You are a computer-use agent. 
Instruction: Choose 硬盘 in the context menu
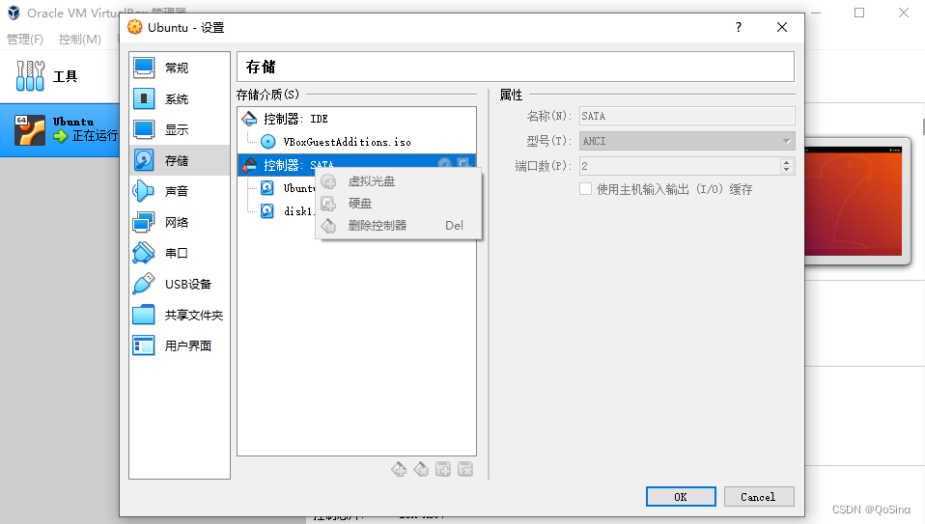(x=399, y=204)
